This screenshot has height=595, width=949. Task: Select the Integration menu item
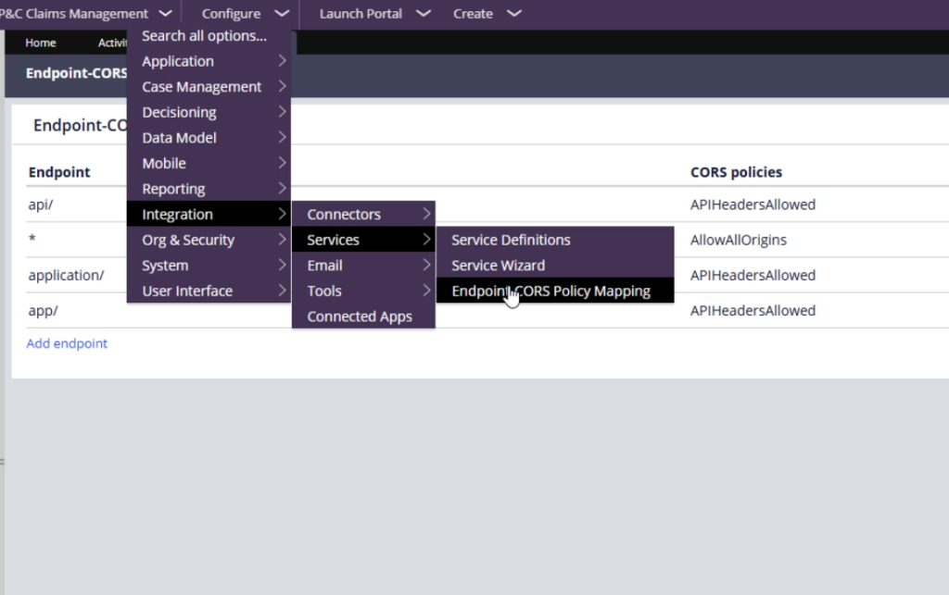tap(209, 214)
